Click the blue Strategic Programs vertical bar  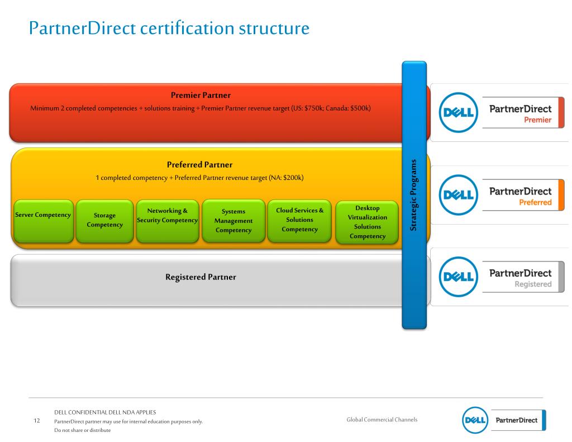414,195
